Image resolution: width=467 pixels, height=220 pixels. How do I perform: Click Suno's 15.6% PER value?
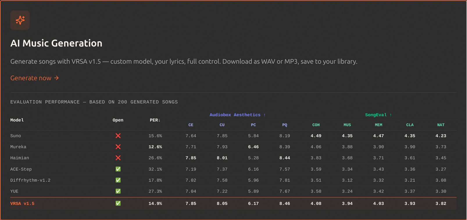click(155, 136)
